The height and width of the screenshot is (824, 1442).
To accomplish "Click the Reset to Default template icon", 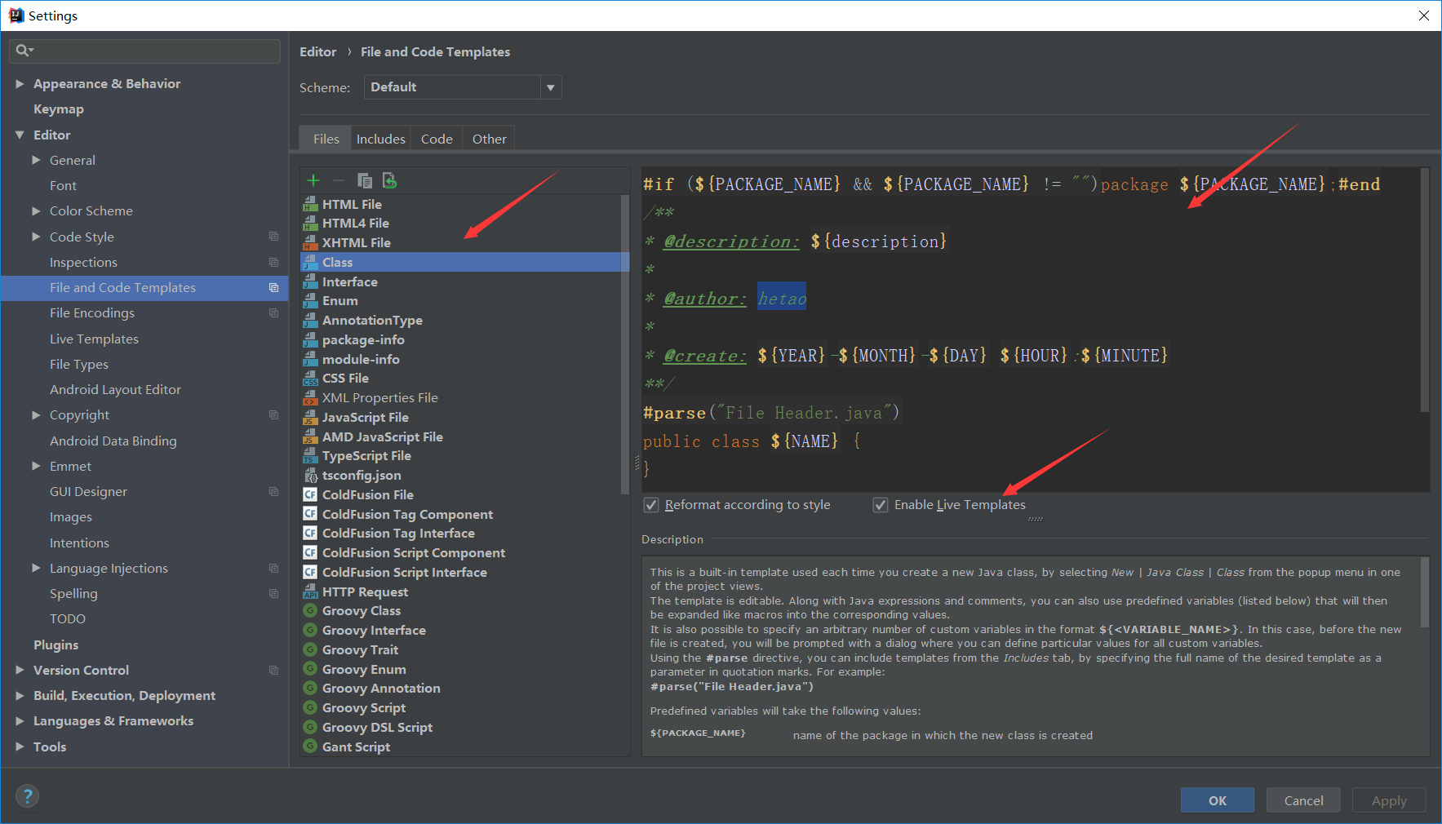I will pyautogui.click(x=390, y=180).
